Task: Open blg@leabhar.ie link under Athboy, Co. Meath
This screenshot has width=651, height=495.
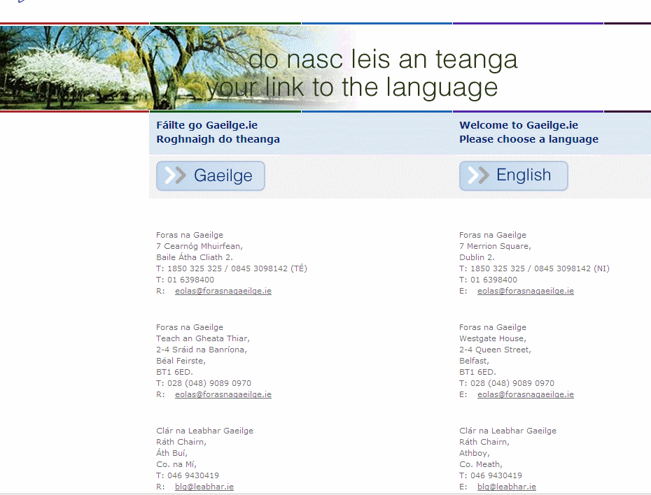Action: click(x=506, y=487)
